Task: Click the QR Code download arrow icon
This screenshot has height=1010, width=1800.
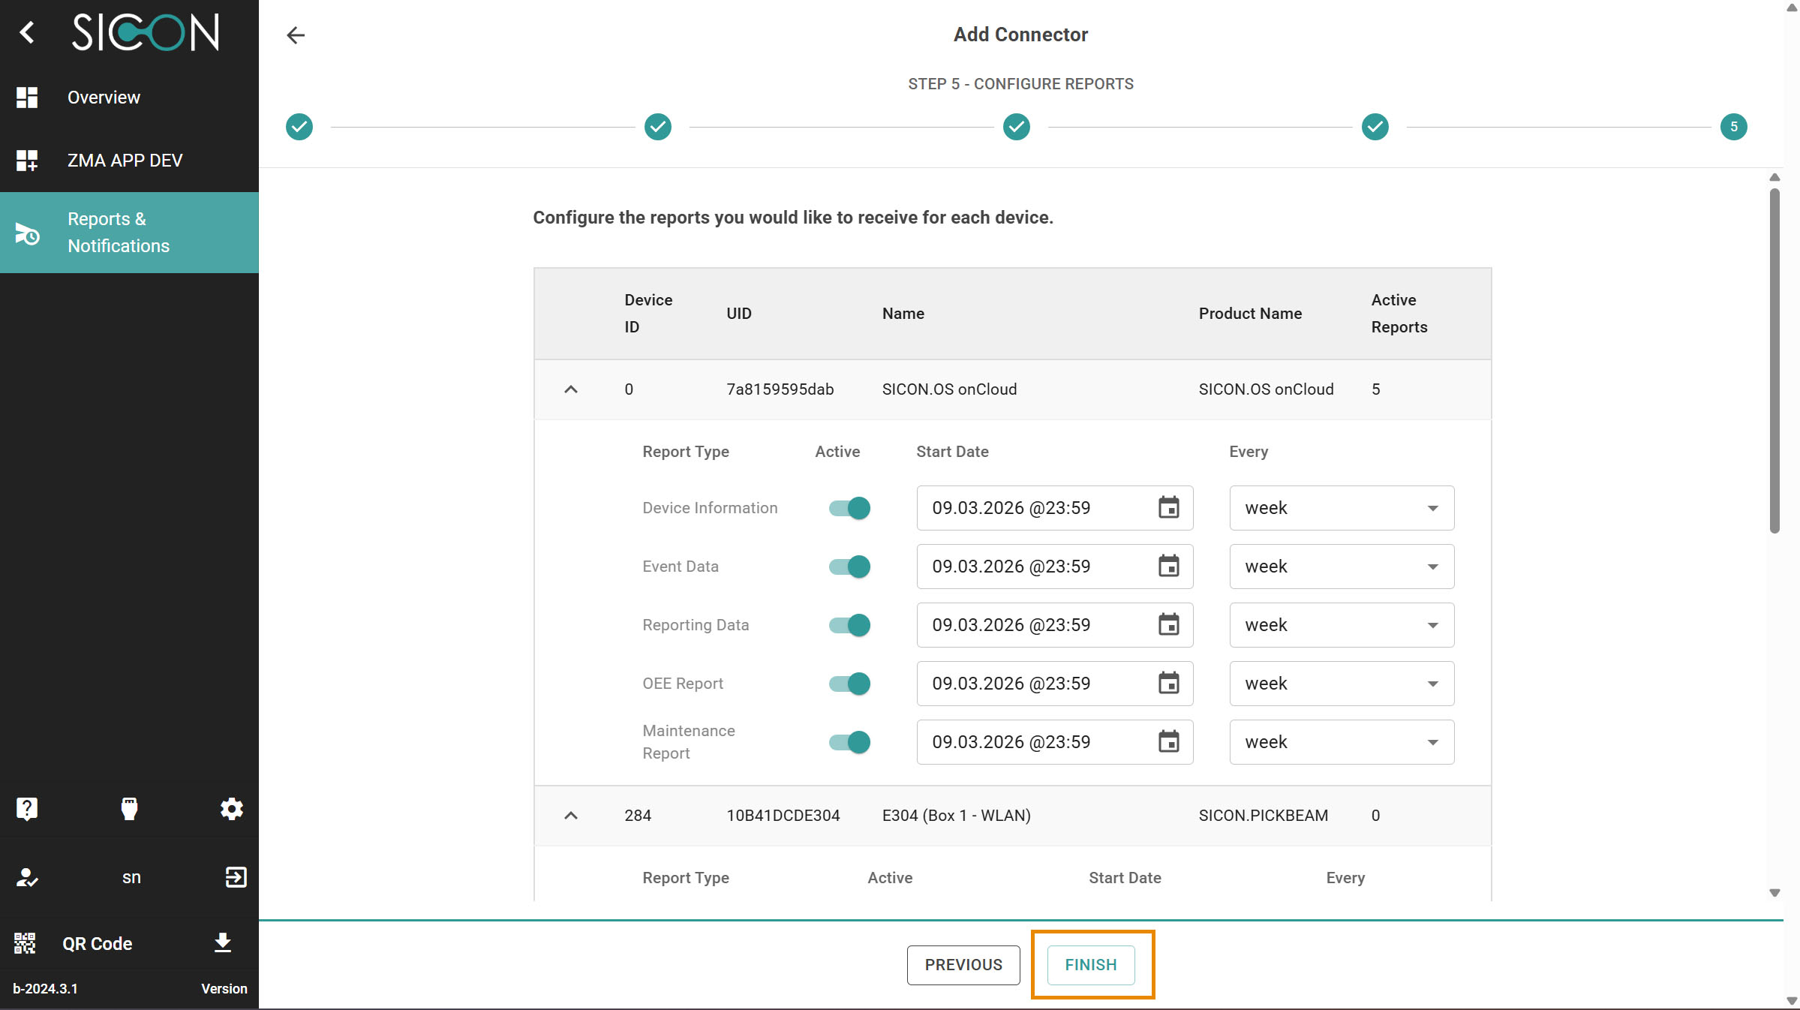Action: pos(222,943)
